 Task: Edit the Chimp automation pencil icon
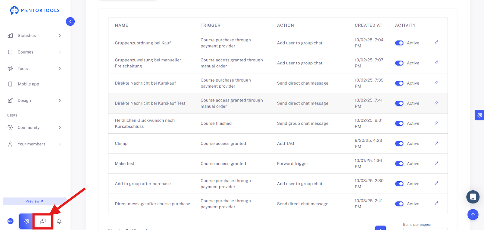[437, 143]
